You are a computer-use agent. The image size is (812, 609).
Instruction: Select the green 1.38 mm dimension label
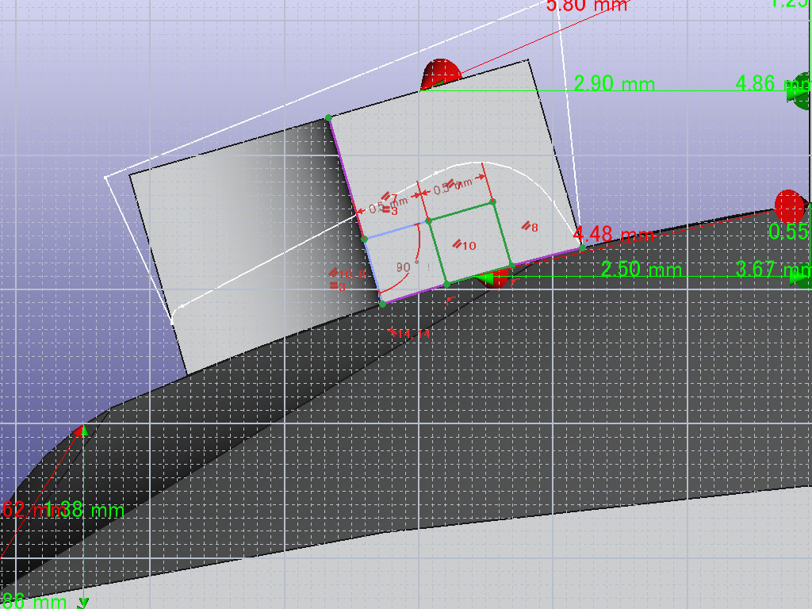click(x=84, y=510)
